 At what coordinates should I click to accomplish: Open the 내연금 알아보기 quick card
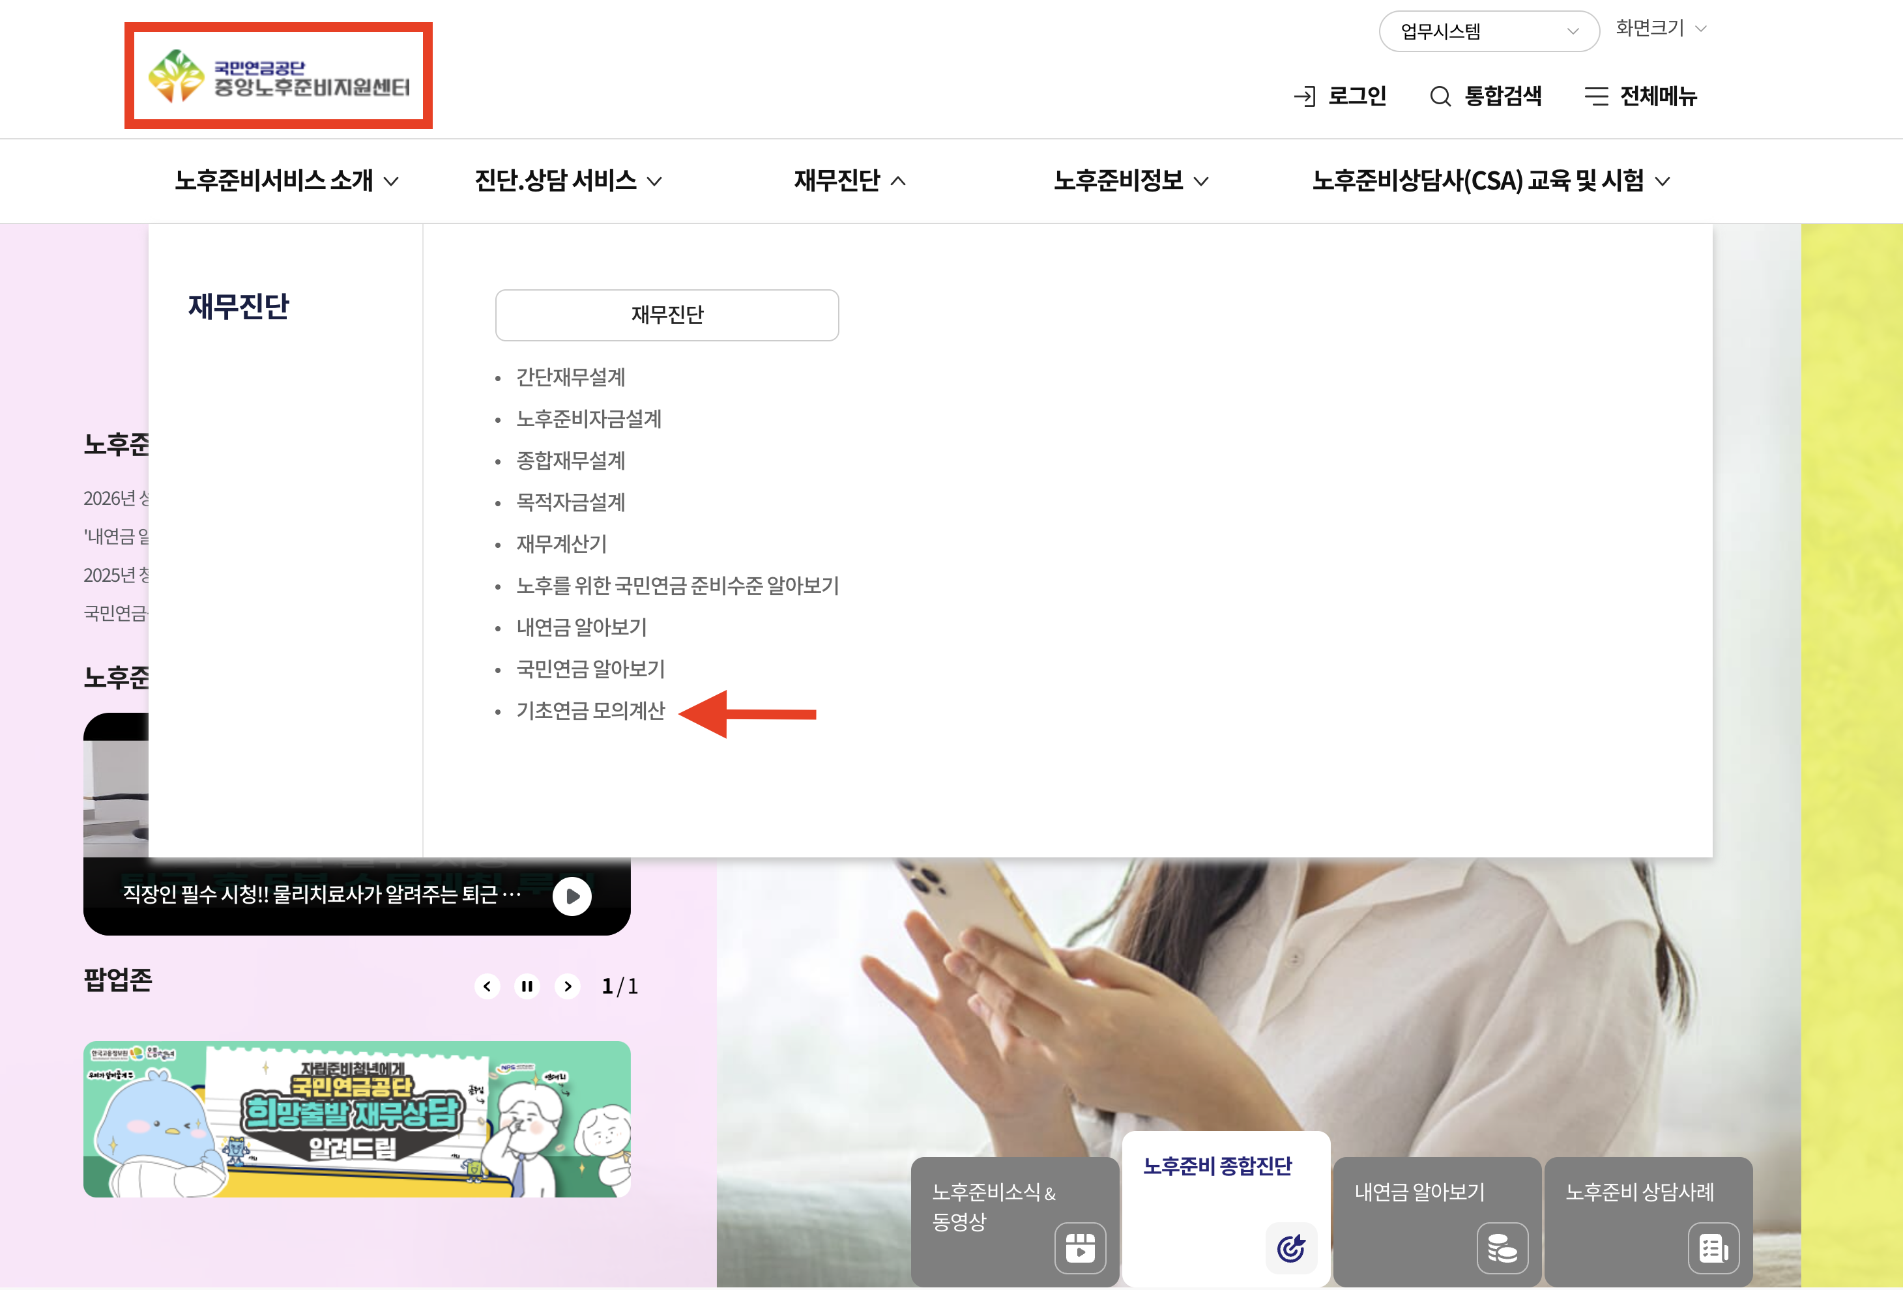pos(1437,1222)
